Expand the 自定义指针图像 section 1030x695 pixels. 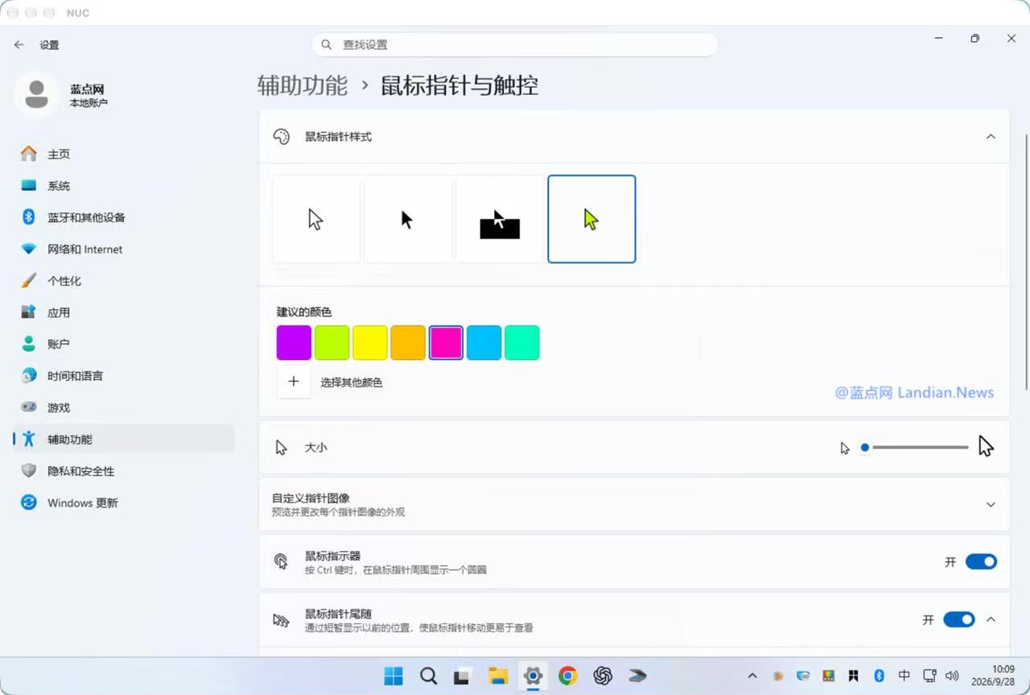point(991,504)
